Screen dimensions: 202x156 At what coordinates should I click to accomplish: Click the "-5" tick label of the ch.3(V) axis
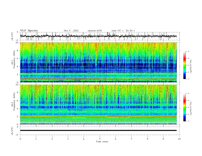tap(17, 135)
